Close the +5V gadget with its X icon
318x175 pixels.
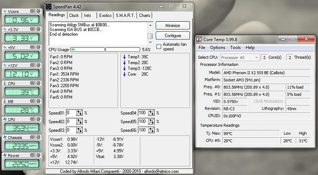click(38, 47)
